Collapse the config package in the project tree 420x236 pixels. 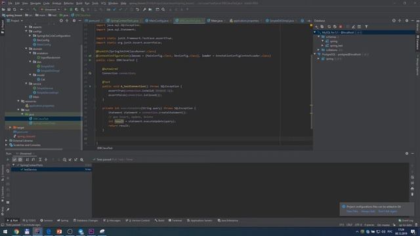tap(26, 31)
